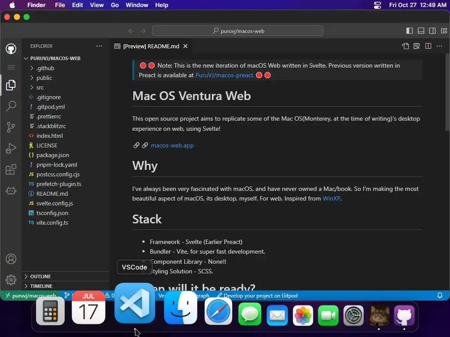The image size is (450, 337).
Task: Open the Run and Debug icon
Action: (x=11, y=148)
